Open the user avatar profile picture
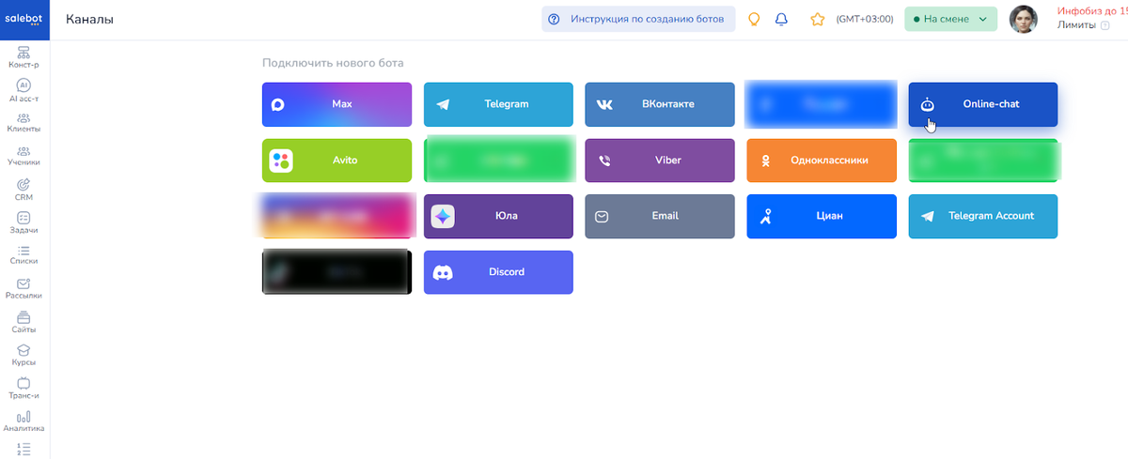The height and width of the screenshot is (459, 1128). click(x=1024, y=19)
